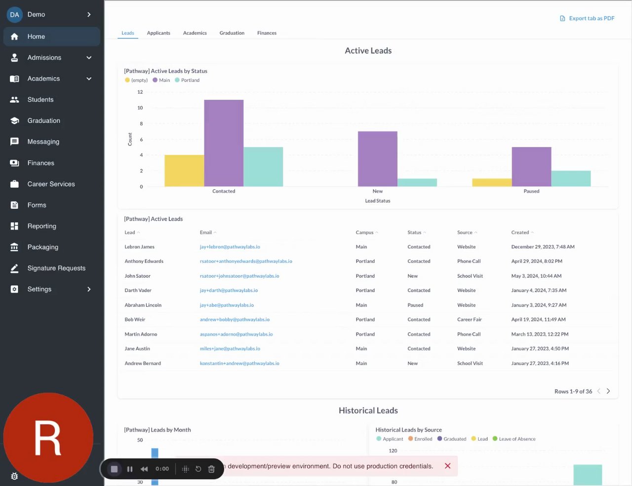The image size is (632, 486).
Task: Open the Messaging sidebar icon
Action: point(14,142)
